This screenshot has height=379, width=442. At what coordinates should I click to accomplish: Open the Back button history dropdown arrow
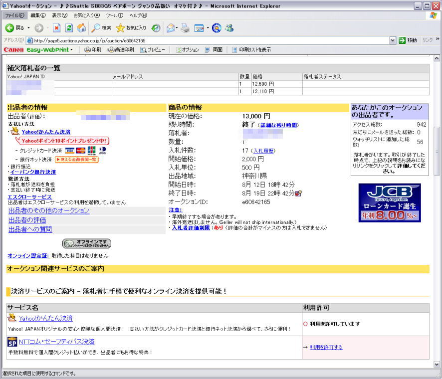point(28,27)
